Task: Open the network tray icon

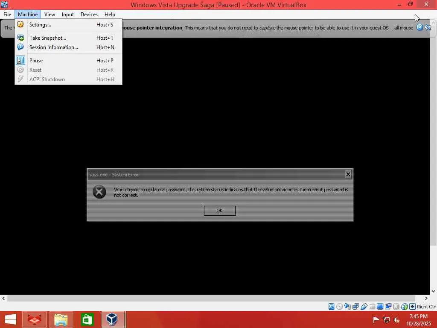Action: [386, 319]
